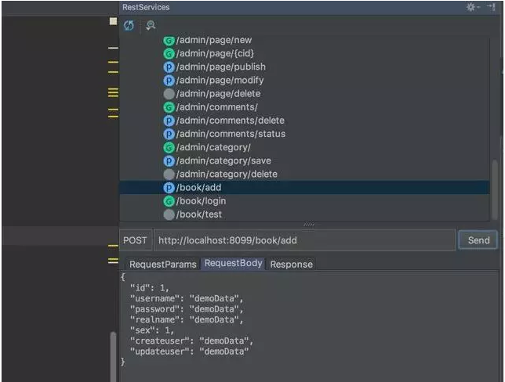Image resolution: width=505 pixels, height=382 pixels.
Task: Switch to RequestParams tab
Action: [162, 265]
